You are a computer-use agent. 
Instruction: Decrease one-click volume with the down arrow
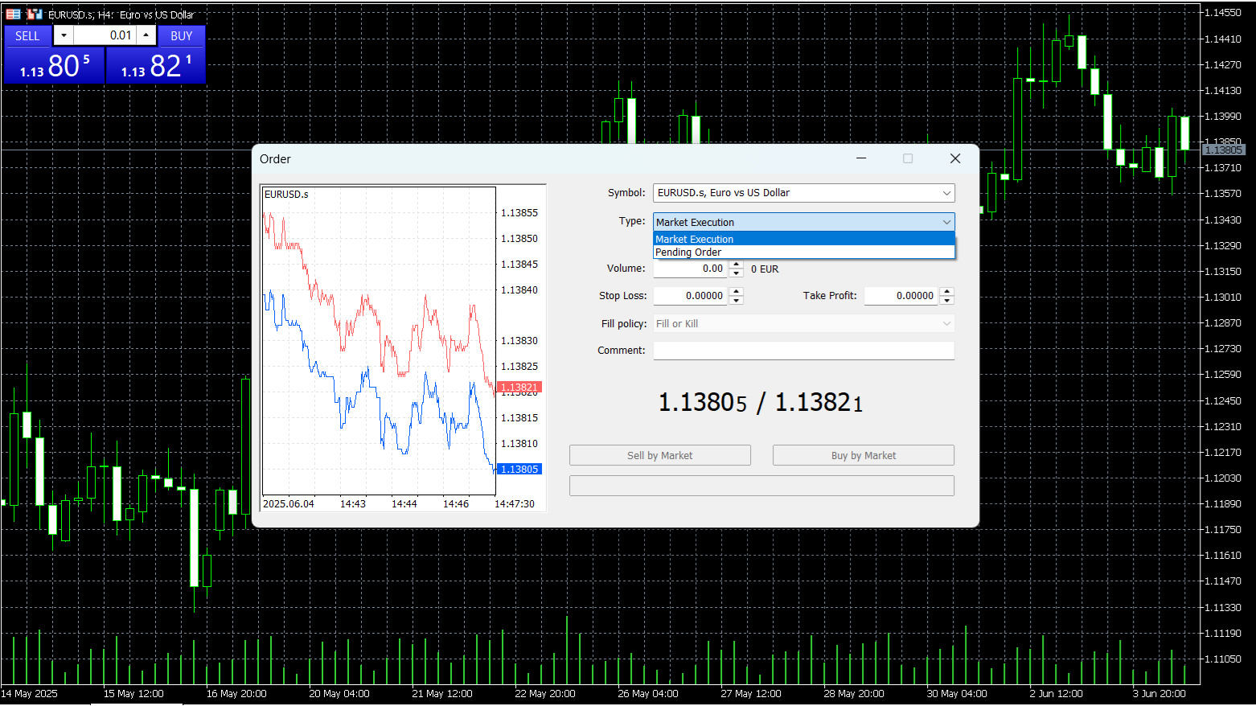(64, 35)
